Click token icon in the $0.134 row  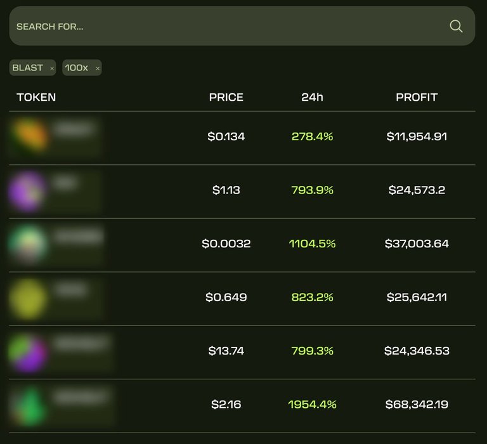tap(29, 136)
